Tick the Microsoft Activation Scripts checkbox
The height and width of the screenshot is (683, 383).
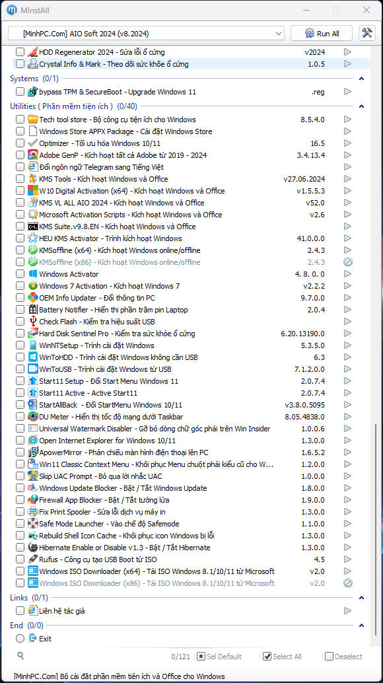coord(20,215)
